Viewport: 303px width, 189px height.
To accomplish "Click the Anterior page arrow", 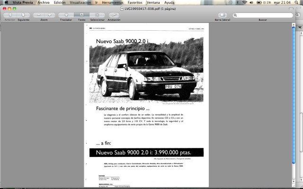I will [x=10, y=15].
